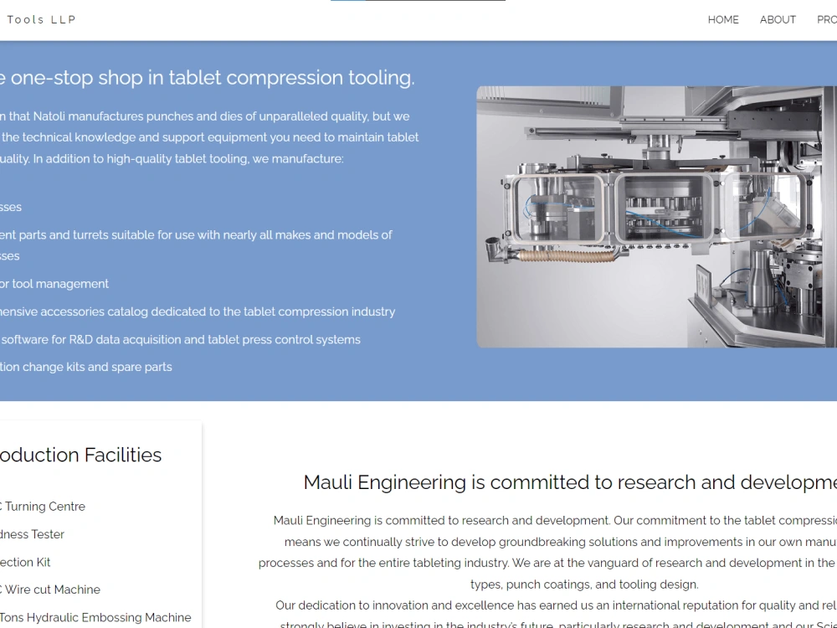The width and height of the screenshot is (837, 628).
Task: Select 'change kits and spare parts' line
Action: [86, 368]
